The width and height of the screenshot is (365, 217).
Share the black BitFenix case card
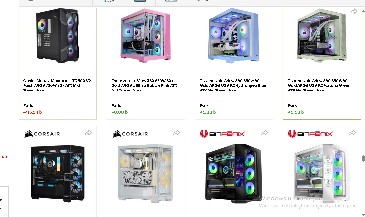click(x=264, y=133)
